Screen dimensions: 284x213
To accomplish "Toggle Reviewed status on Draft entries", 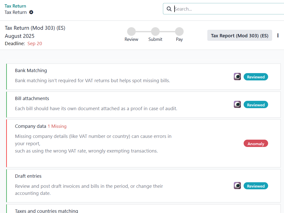I will pos(255,186).
